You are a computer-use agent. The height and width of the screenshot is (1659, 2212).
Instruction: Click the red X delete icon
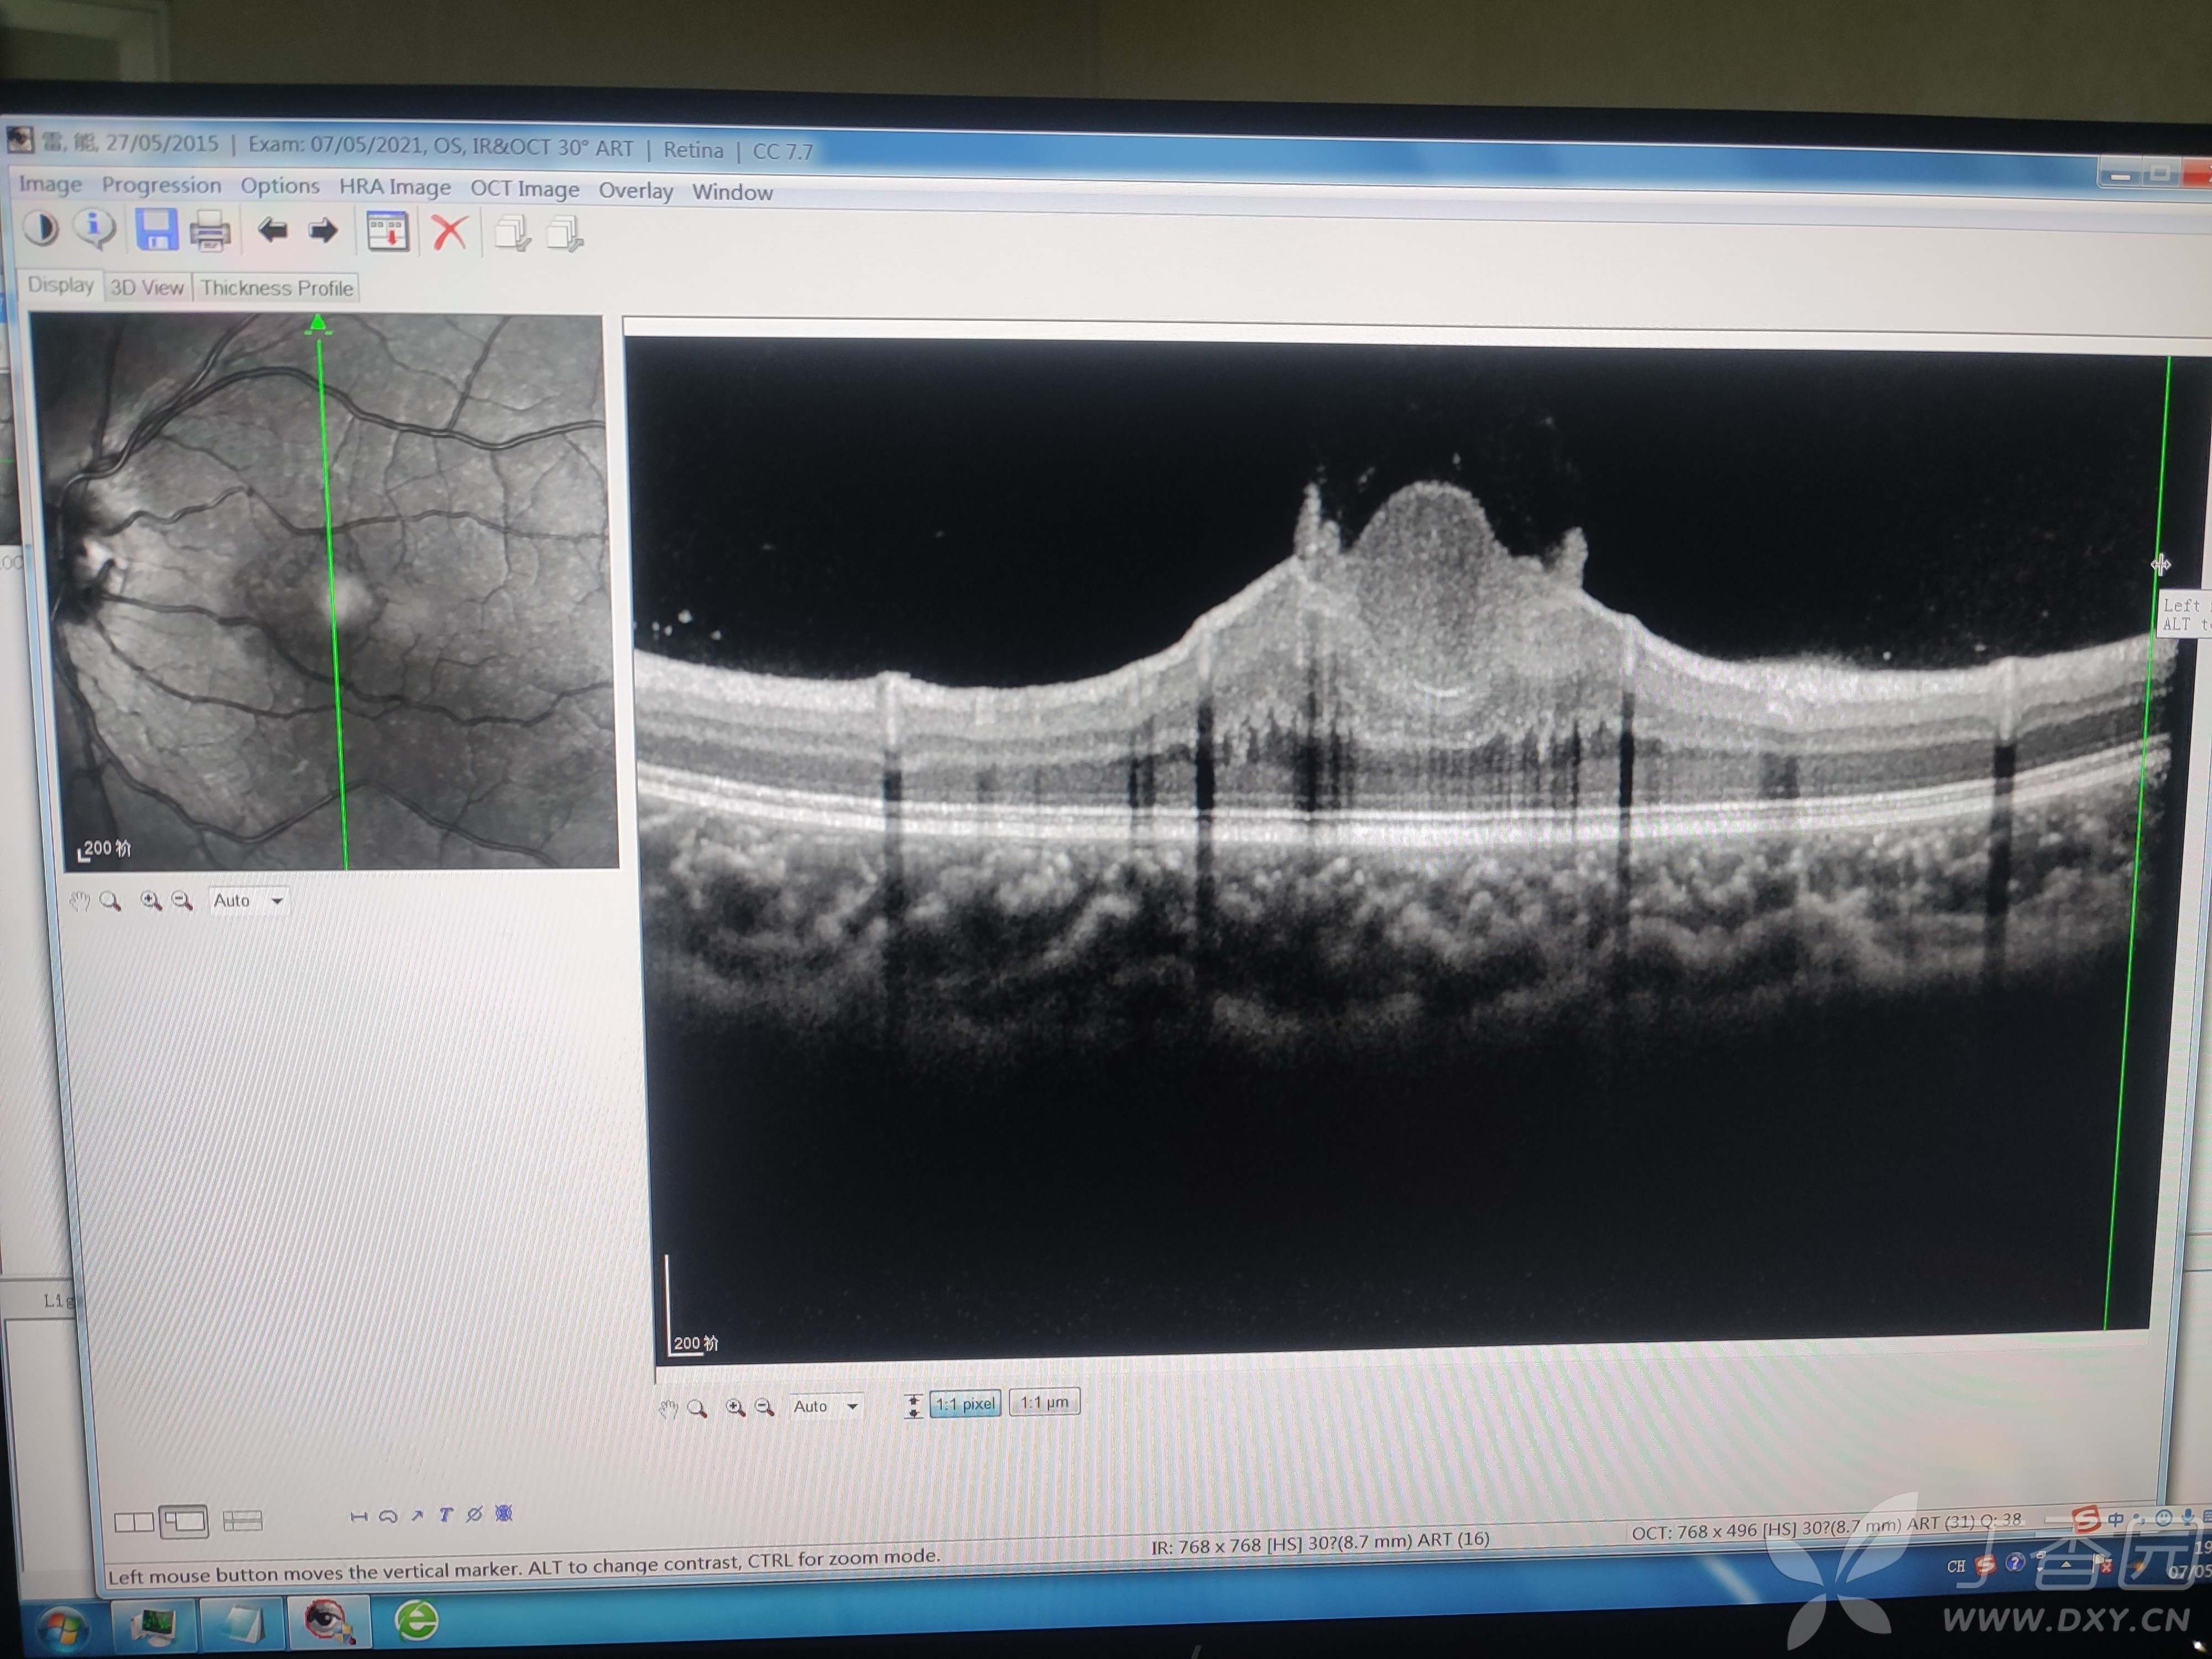tap(449, 233)
